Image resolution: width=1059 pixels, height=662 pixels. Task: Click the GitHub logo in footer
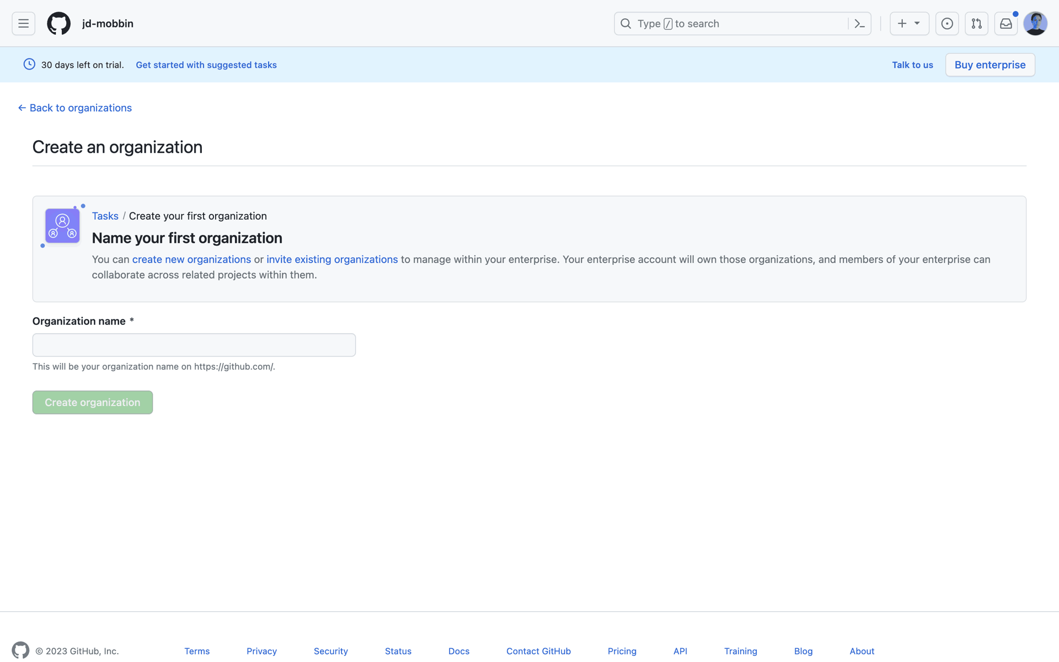coord(20,650)
